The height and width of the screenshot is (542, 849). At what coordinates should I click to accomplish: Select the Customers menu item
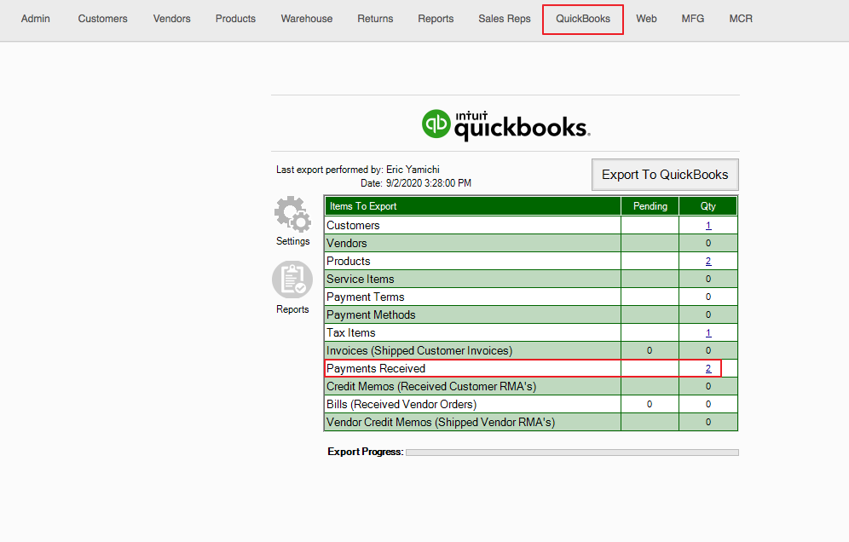pyautogui.click(x=103, y=19)
